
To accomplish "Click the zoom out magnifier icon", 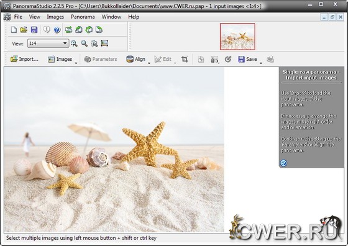I will [x=84, y=43].
